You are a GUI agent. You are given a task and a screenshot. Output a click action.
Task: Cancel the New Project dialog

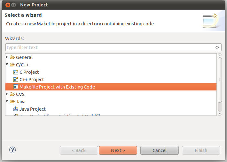[x=160, y=150]
